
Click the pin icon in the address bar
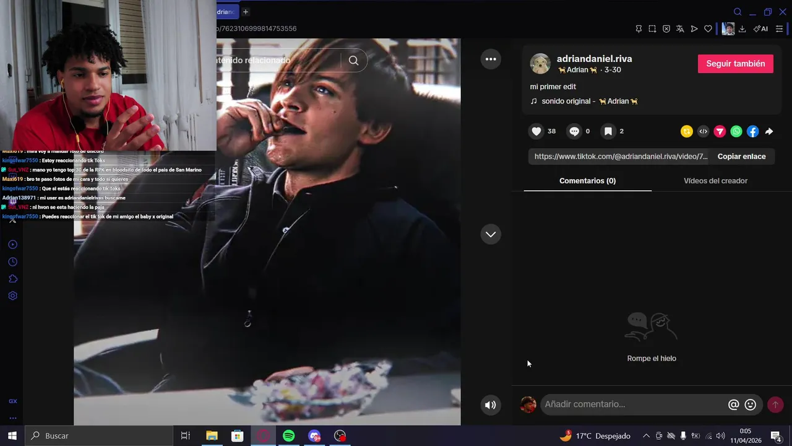639,28
